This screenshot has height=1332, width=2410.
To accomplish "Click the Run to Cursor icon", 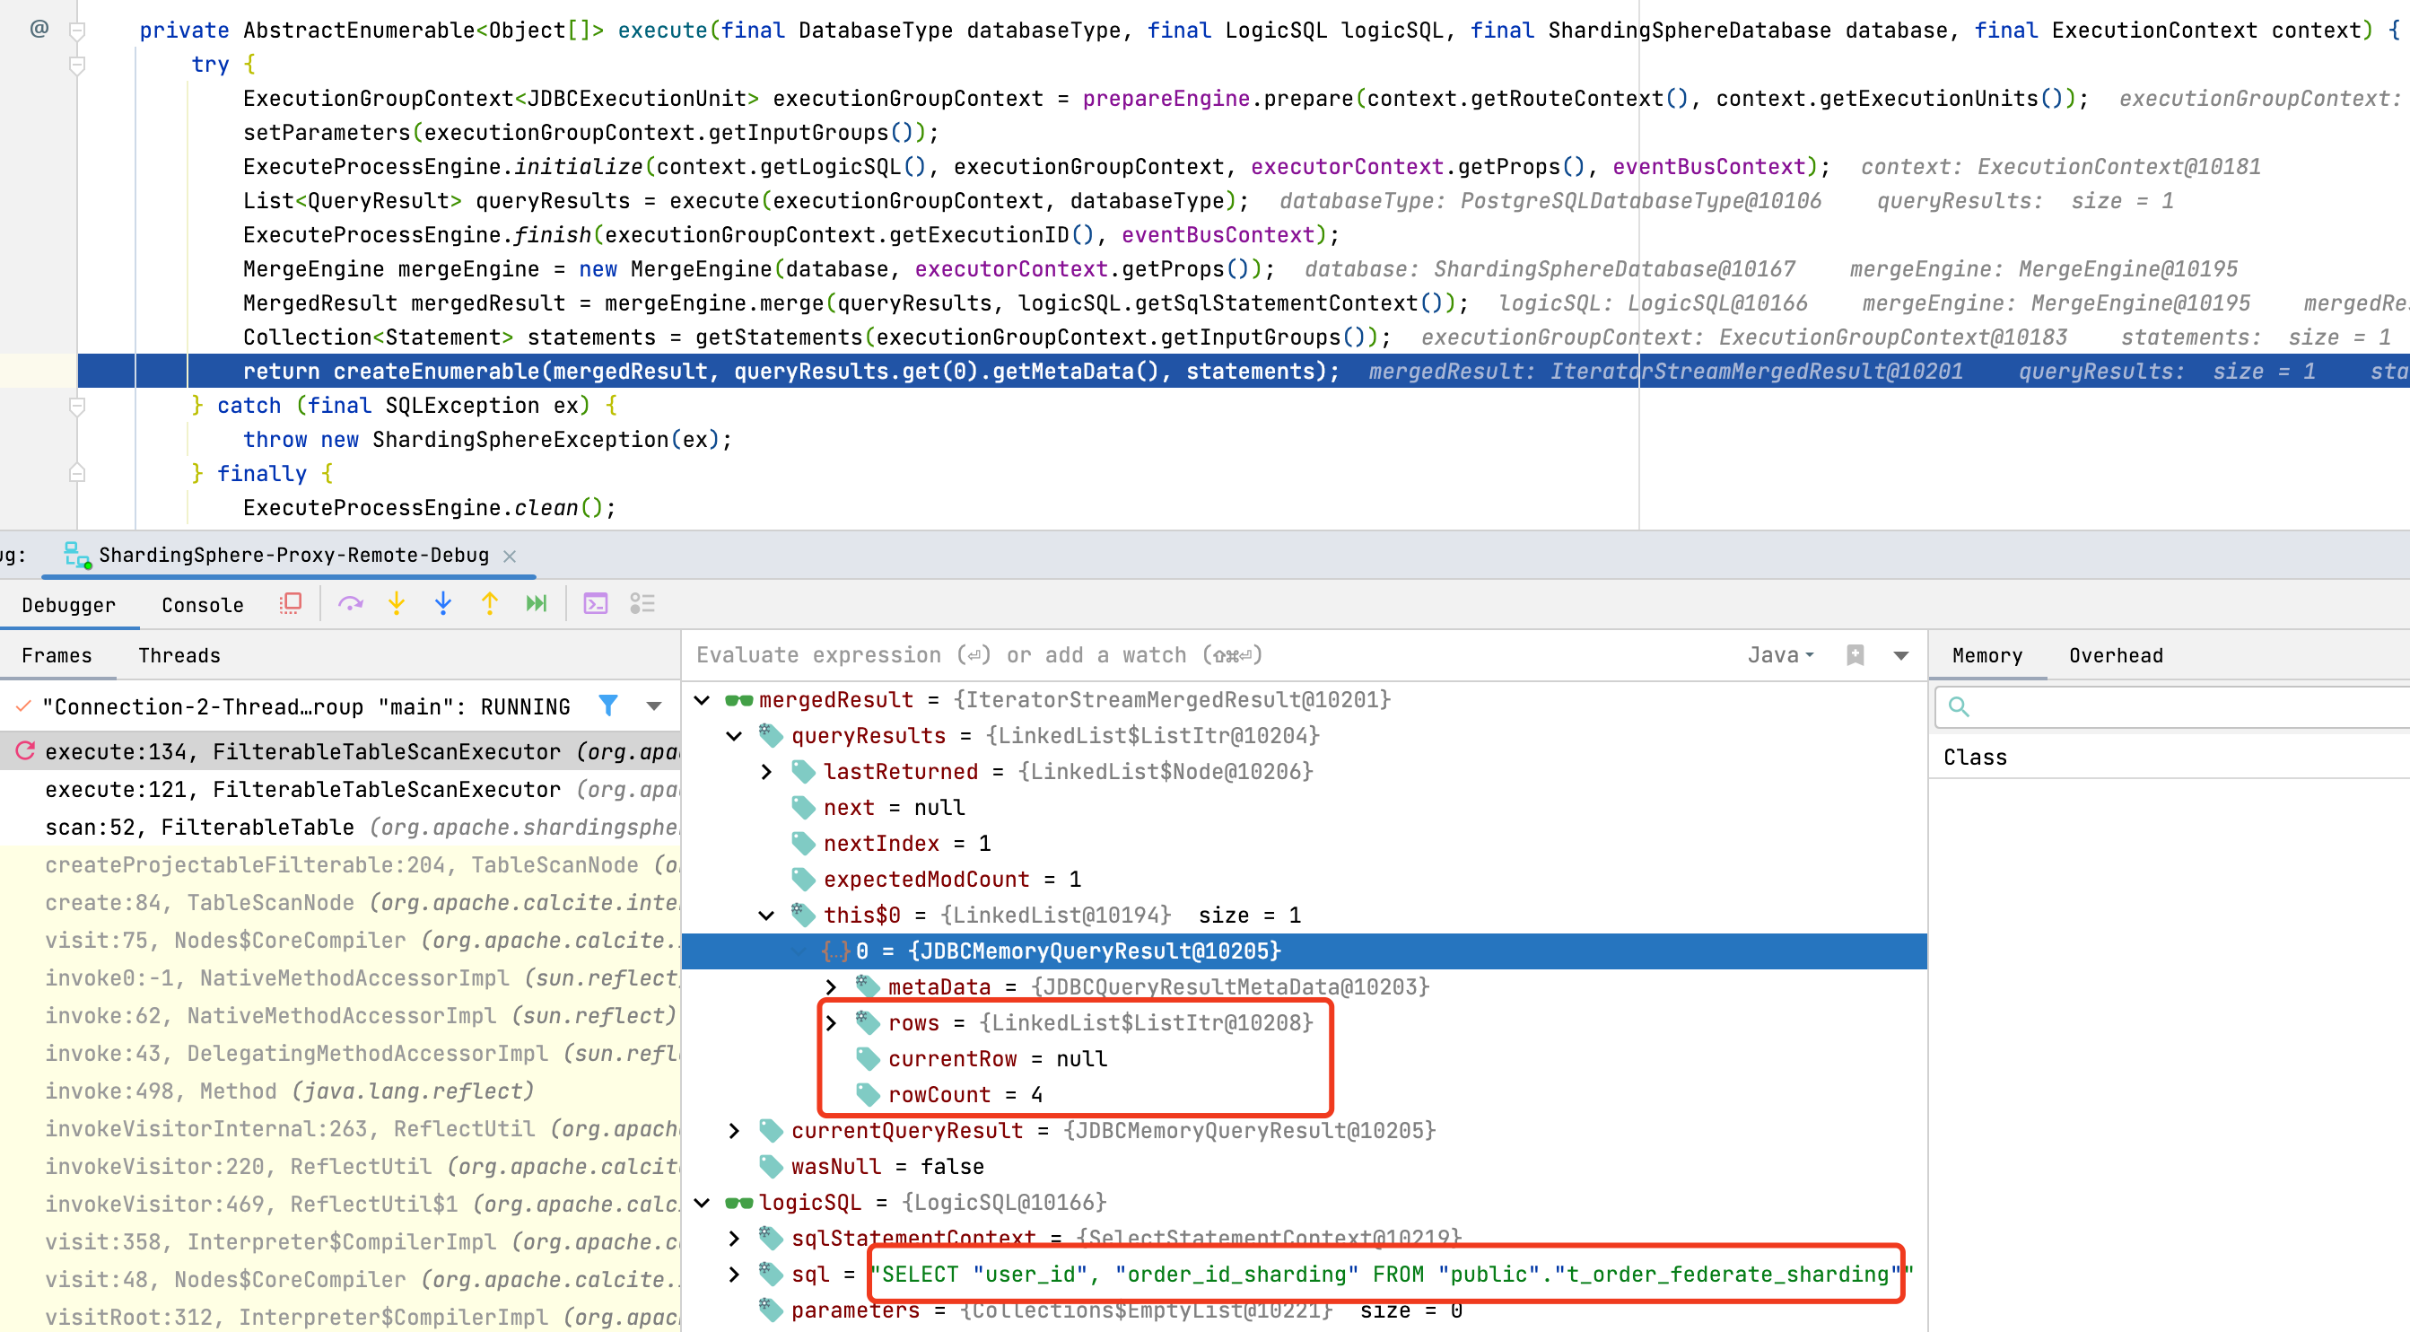I will click(536, 604).
